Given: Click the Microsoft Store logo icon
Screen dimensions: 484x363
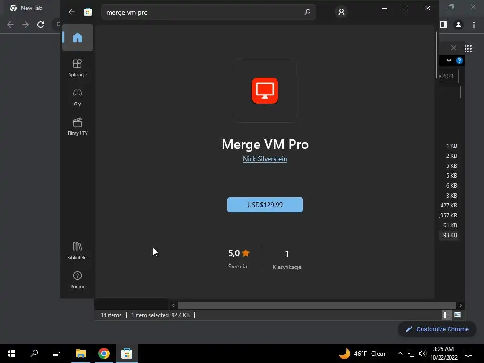Looking at the screenshot, I should 87,12.
